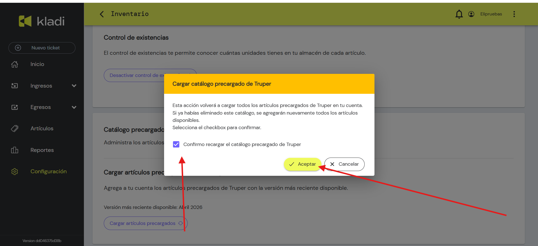Open the Ingresos menu item
The image size is (538, 246).
point(42,86)
